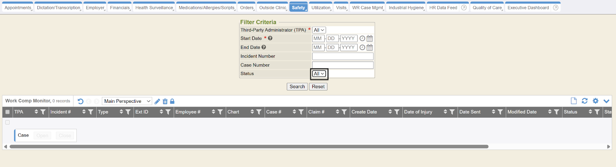Click the Start Date help question mark
Viewport: 616px width, 167px height.
[x=270, y=38]
